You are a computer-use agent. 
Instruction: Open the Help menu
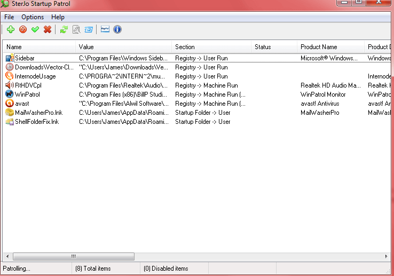click(58, 17)
